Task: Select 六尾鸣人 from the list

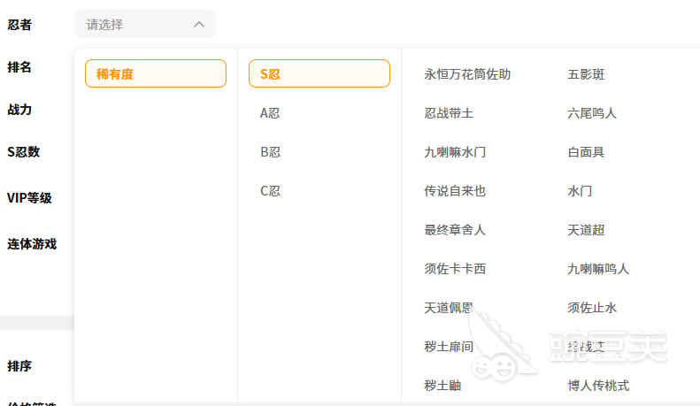Action: coord(592,113)
